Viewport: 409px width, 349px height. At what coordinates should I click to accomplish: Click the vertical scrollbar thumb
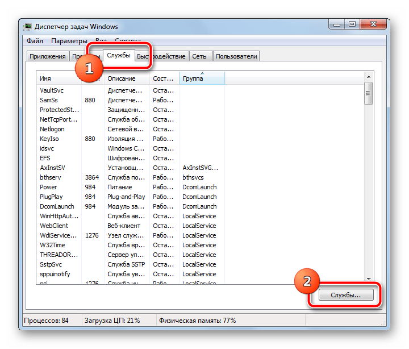tap(369, 93)
